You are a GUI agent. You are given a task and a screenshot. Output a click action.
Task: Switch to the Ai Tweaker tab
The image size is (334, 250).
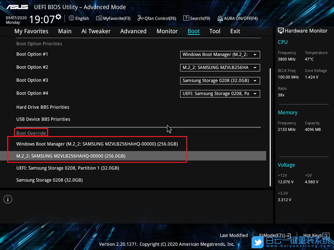(96, 31)
